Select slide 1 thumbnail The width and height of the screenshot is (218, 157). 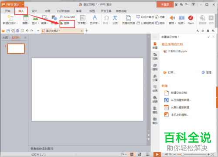(16, 48)
